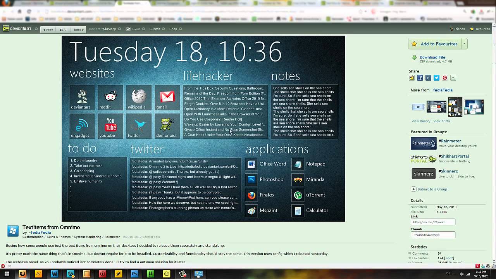Open first small thumbnail in More from

[418, 107]
